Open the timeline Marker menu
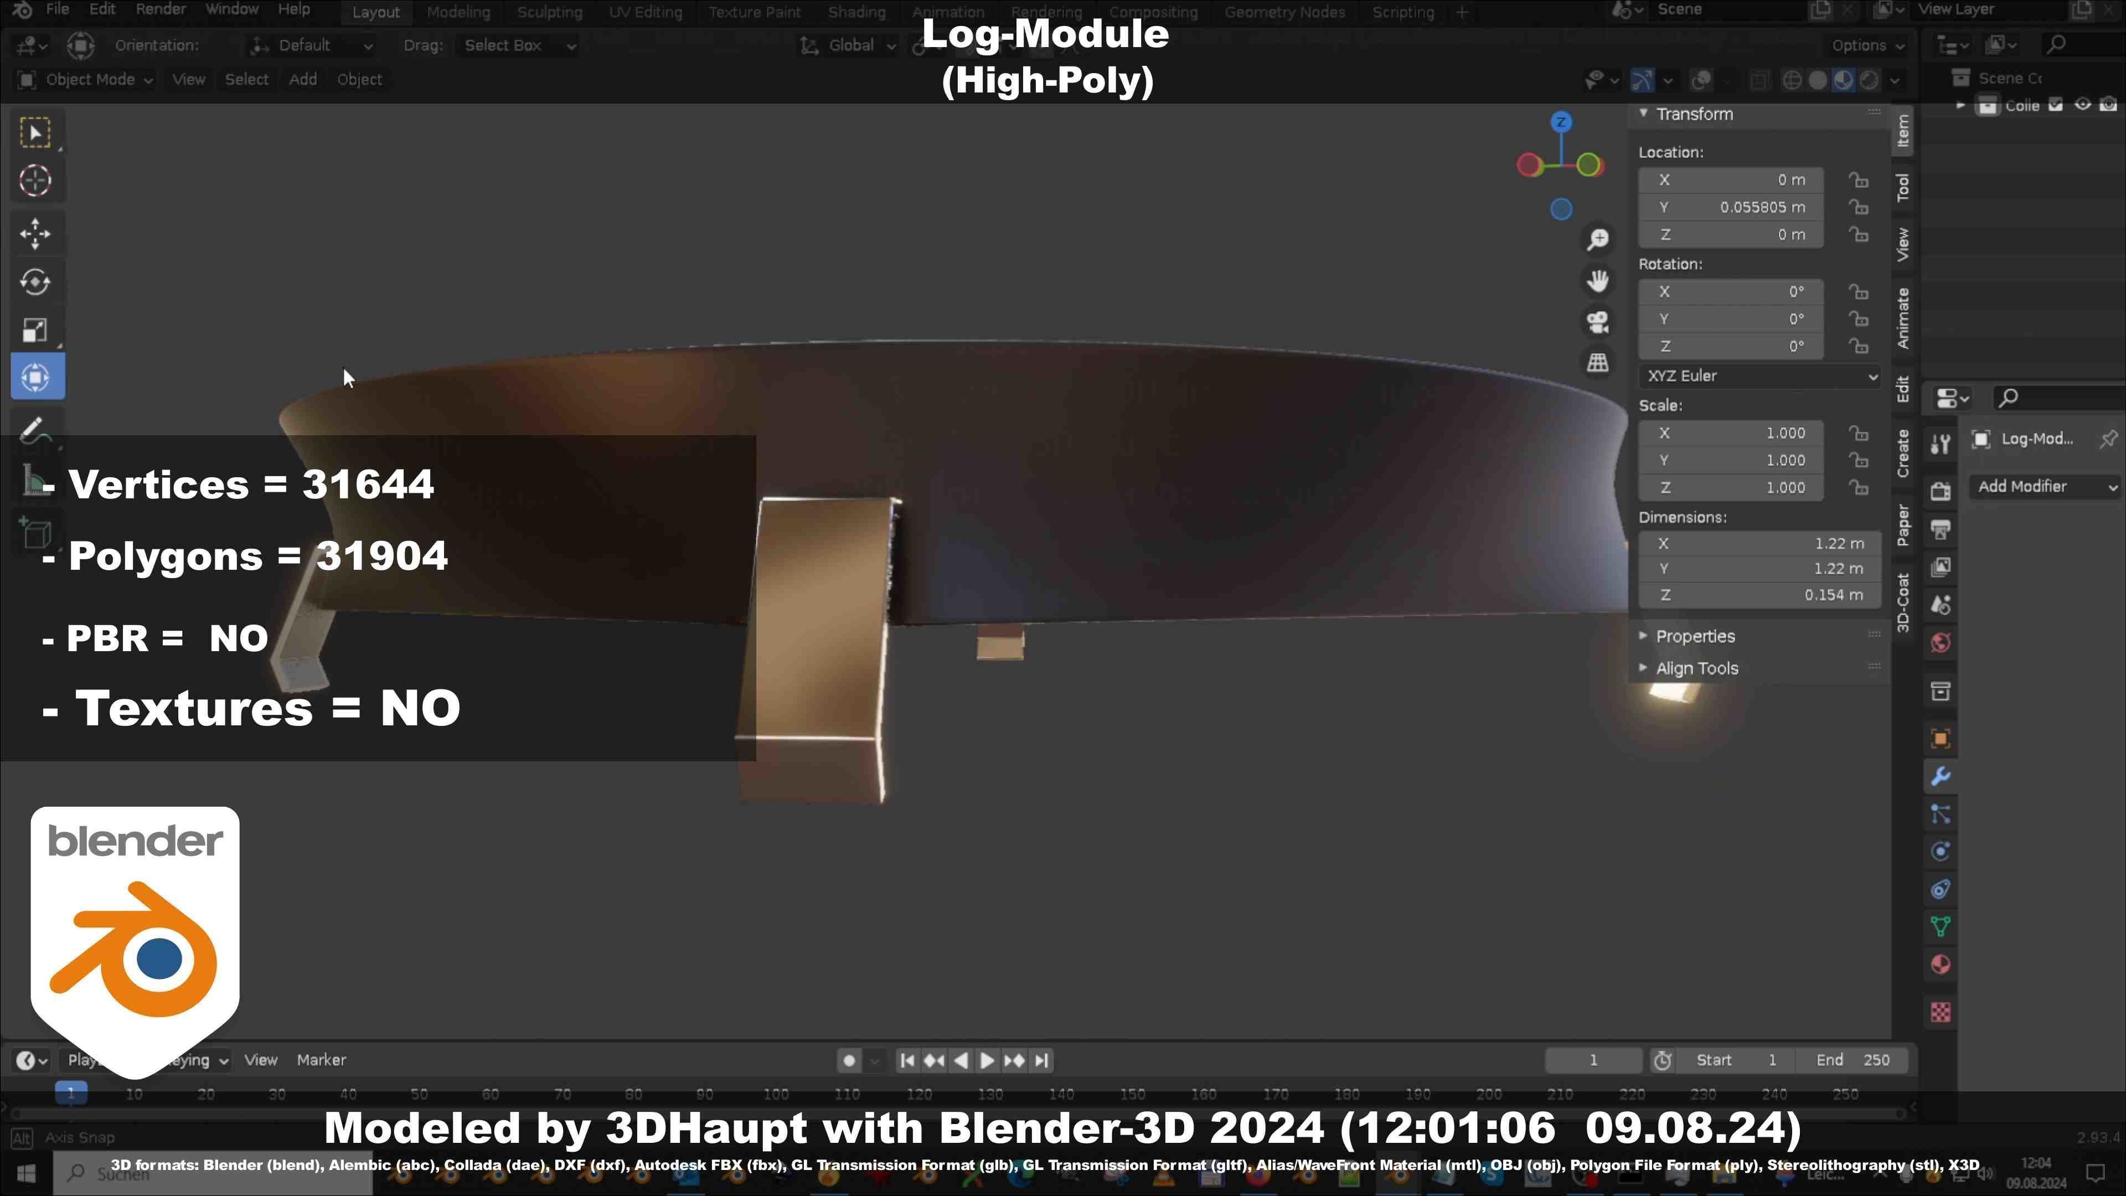The image size is (2126, 1196). point(321,1061)
